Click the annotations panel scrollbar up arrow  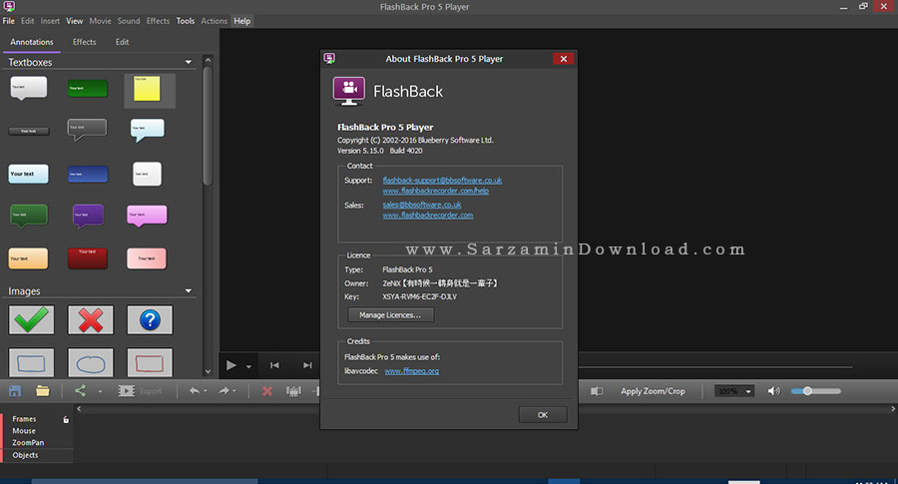coord(208,60)
